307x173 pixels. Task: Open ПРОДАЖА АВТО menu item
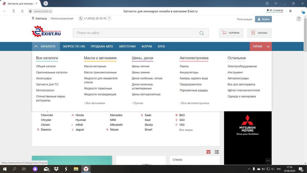[102, 46]
